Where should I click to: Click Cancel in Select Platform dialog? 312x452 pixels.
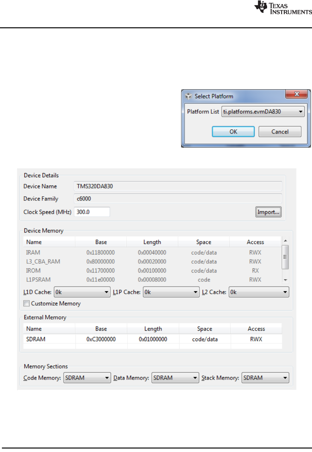coord(280,132)
